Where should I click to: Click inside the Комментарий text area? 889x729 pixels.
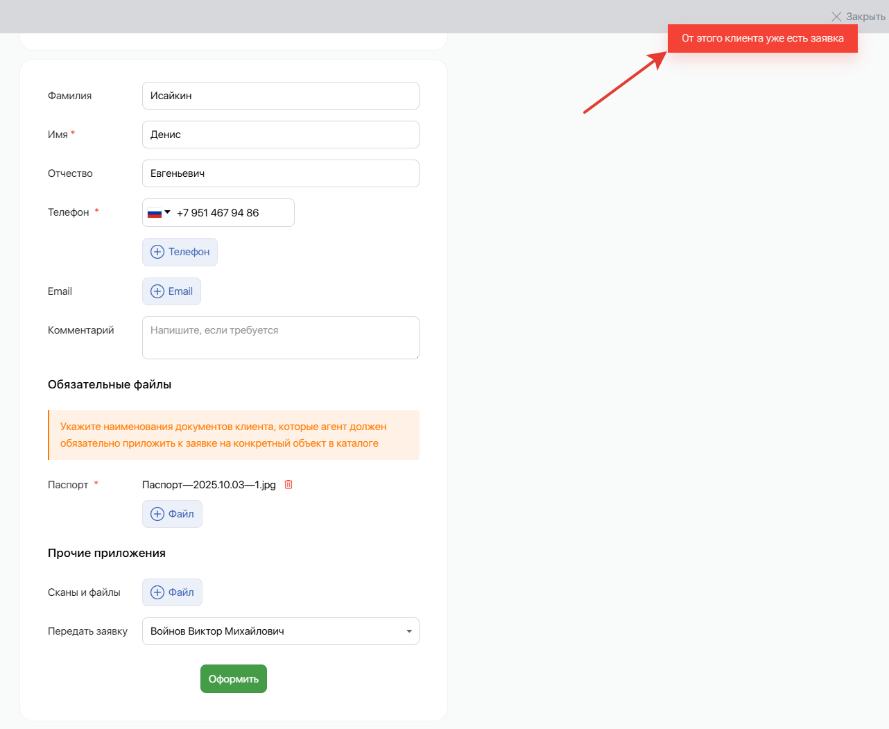click(280, 338)
